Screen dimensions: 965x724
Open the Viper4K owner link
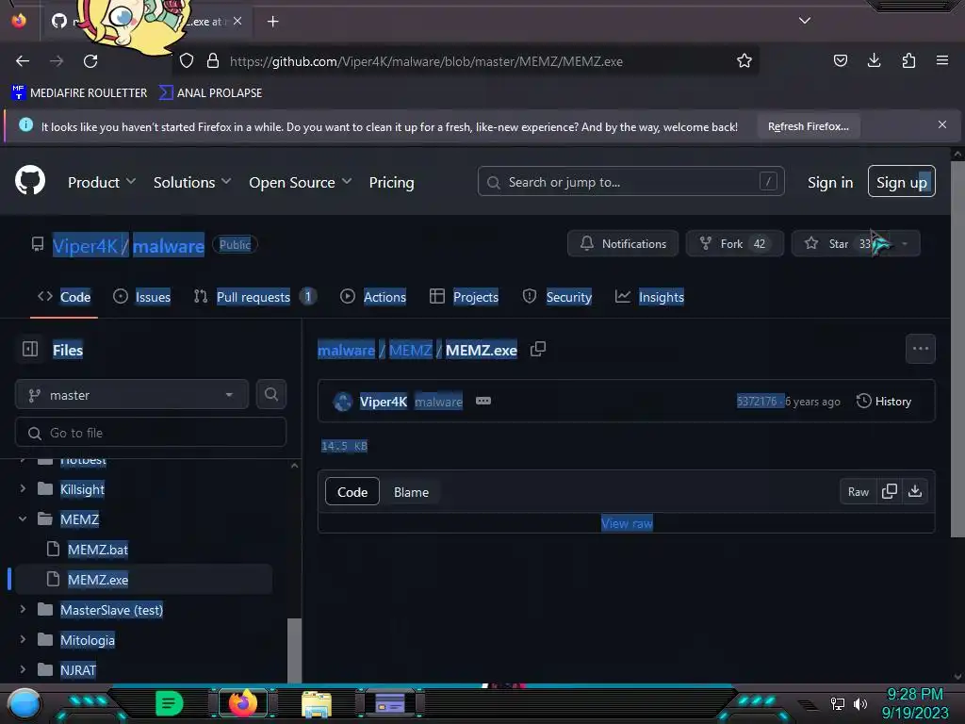click(85, 246)
